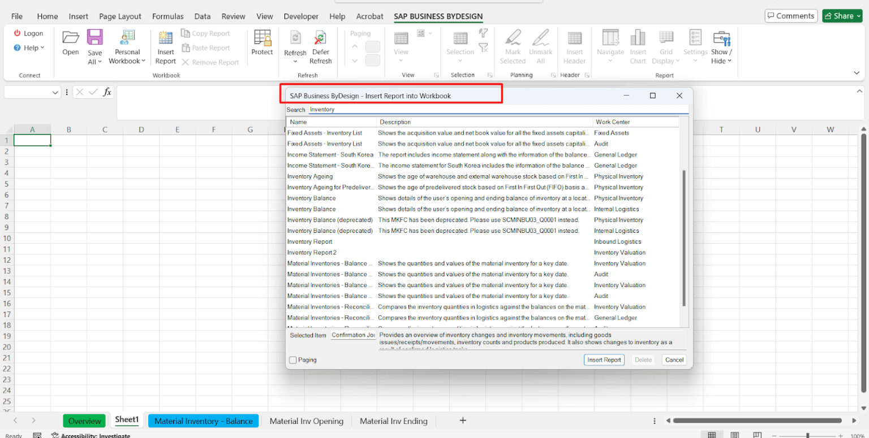Open the Name Box dropdown arrow

click(55, 92)
